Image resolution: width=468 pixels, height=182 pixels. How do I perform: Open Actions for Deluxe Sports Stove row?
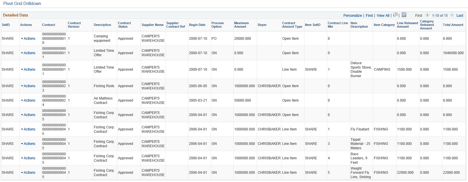(28, 70)
